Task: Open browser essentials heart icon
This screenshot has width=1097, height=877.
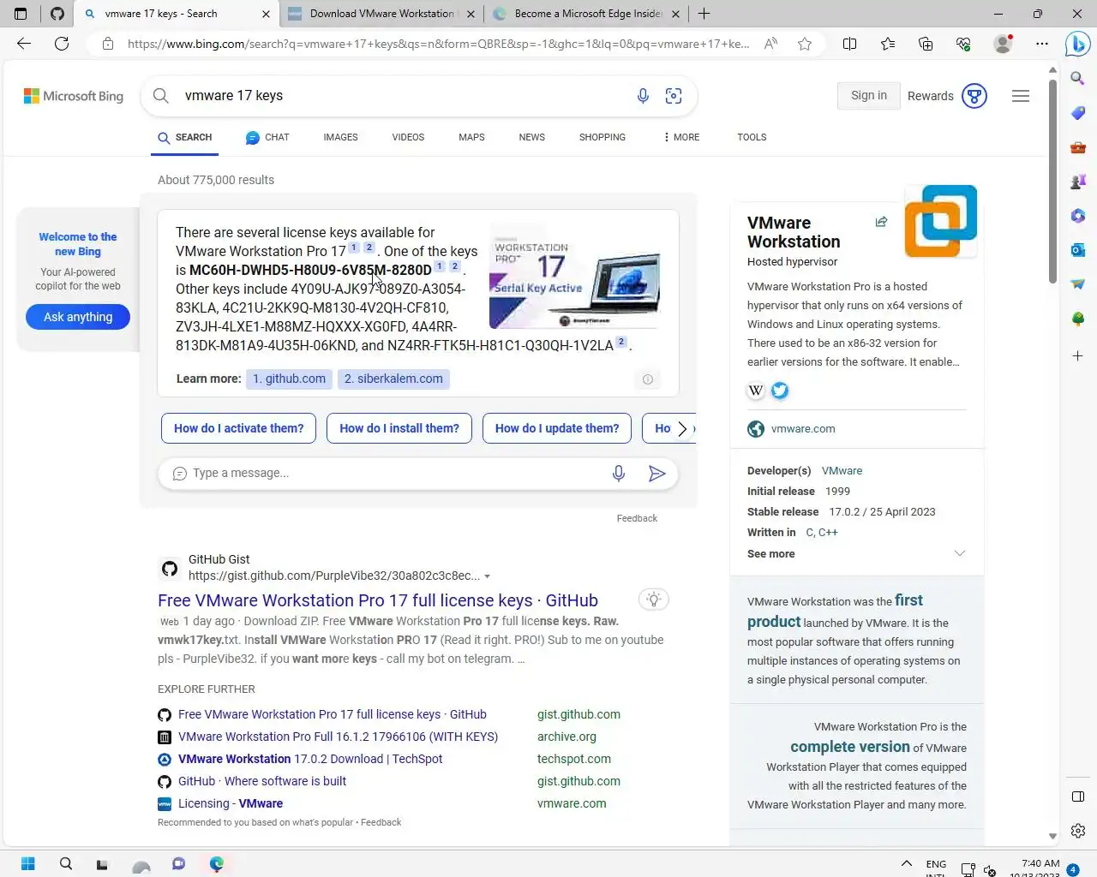Action: [x=963, y=44]
